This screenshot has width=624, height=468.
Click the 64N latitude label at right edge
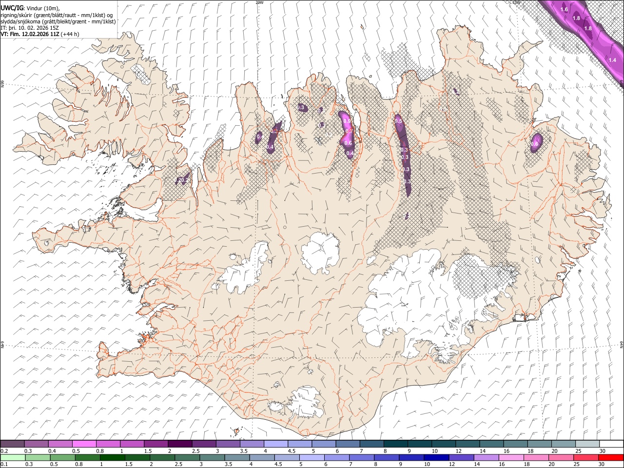pos(622,344)
